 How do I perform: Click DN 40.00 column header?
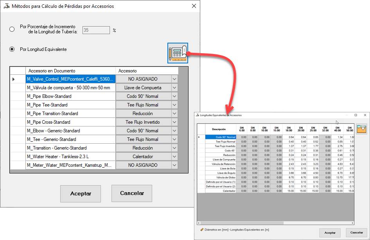tap(338, 129)
